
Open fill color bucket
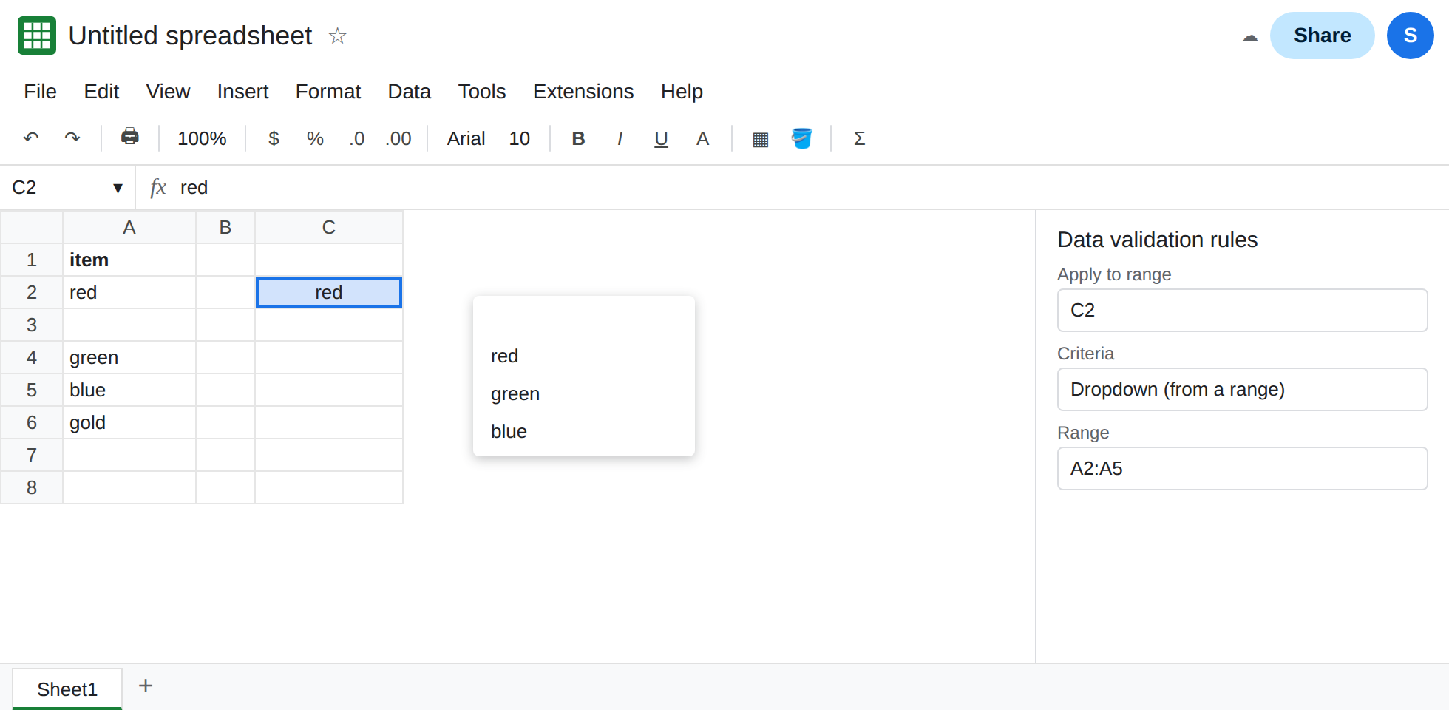(x=801, y=138)
